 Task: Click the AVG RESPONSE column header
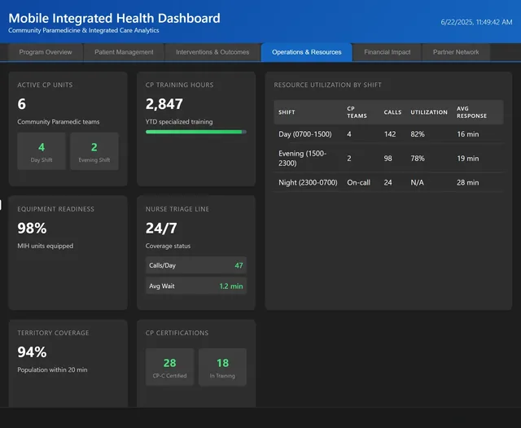click(x=471, y=112)
